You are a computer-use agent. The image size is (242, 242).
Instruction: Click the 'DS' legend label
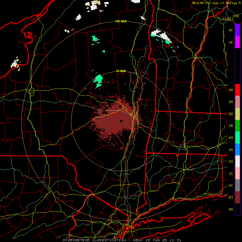(x=231, y=162)
